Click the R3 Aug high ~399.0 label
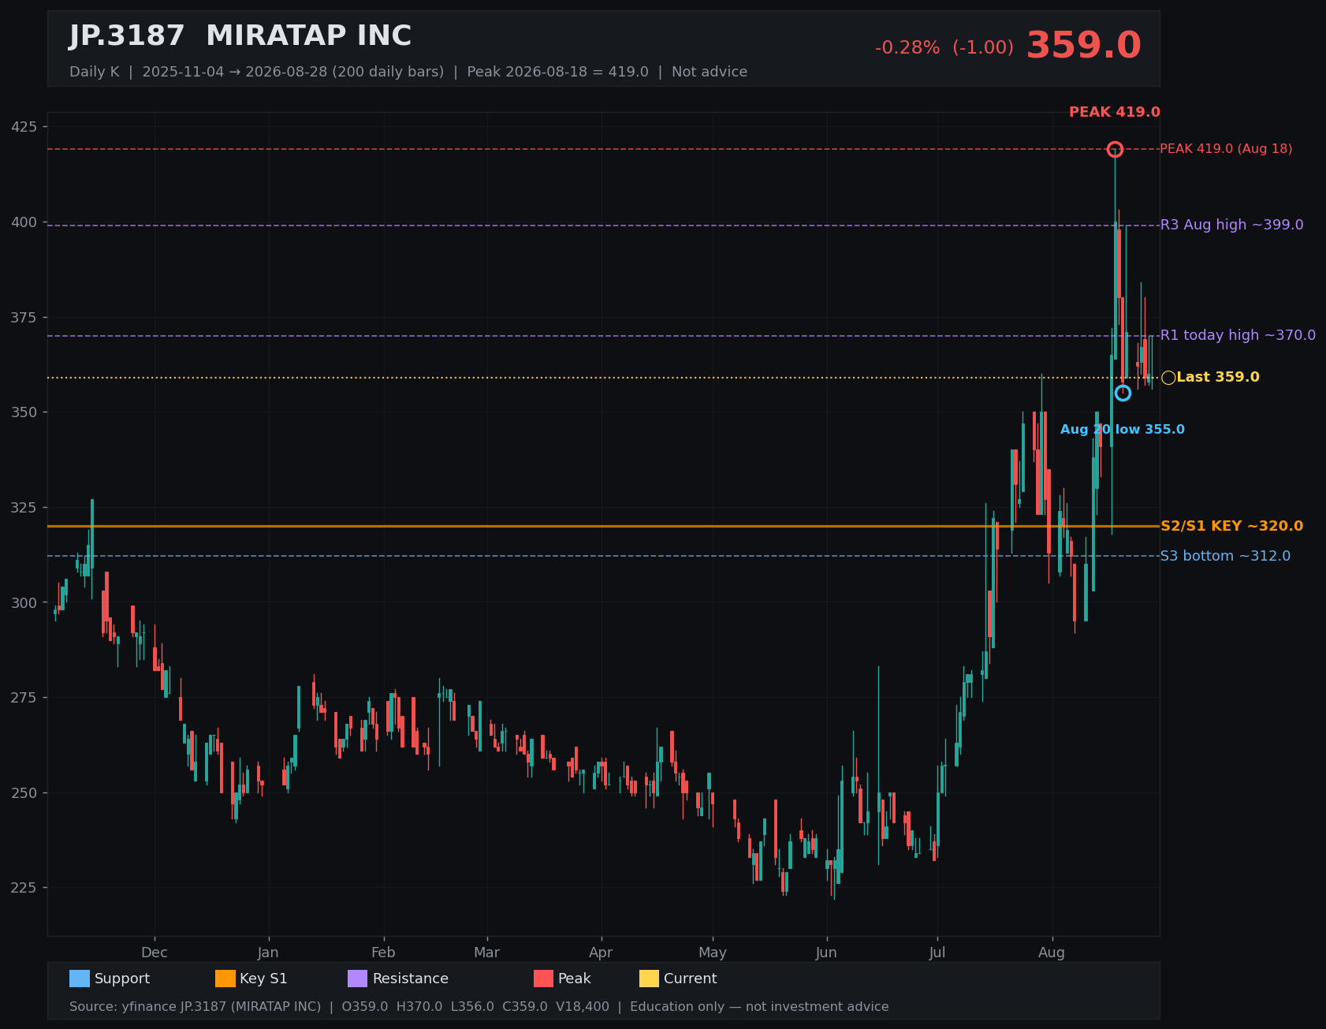 pos(1232,225)
